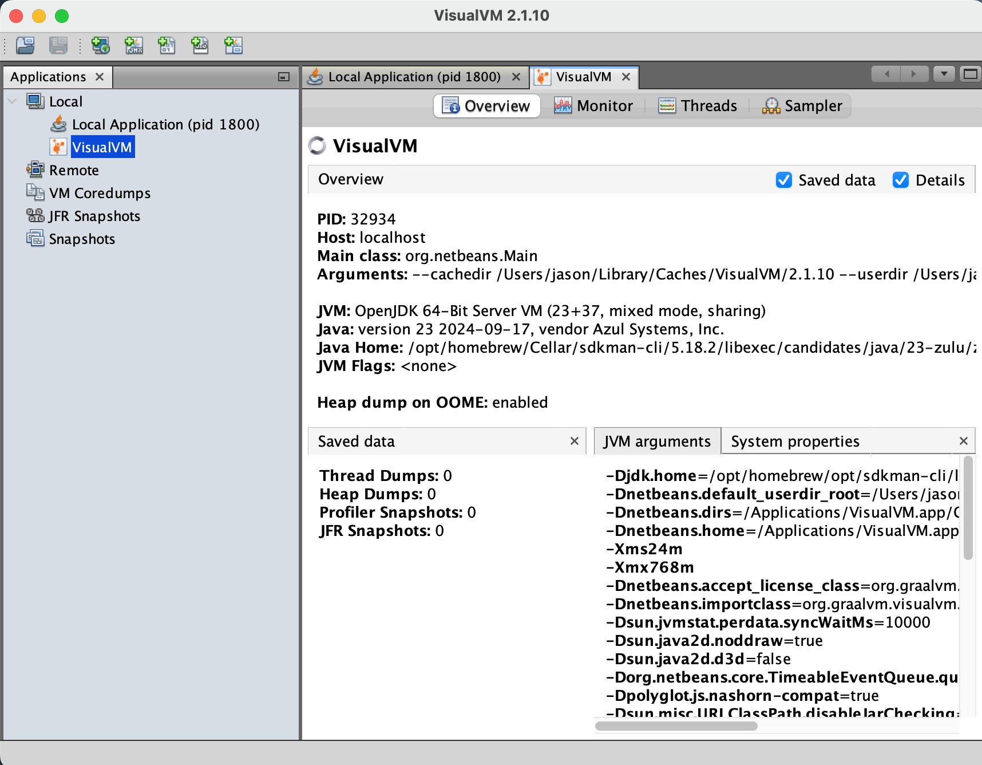Close the Applications panel tab

(x=100, y=77)
